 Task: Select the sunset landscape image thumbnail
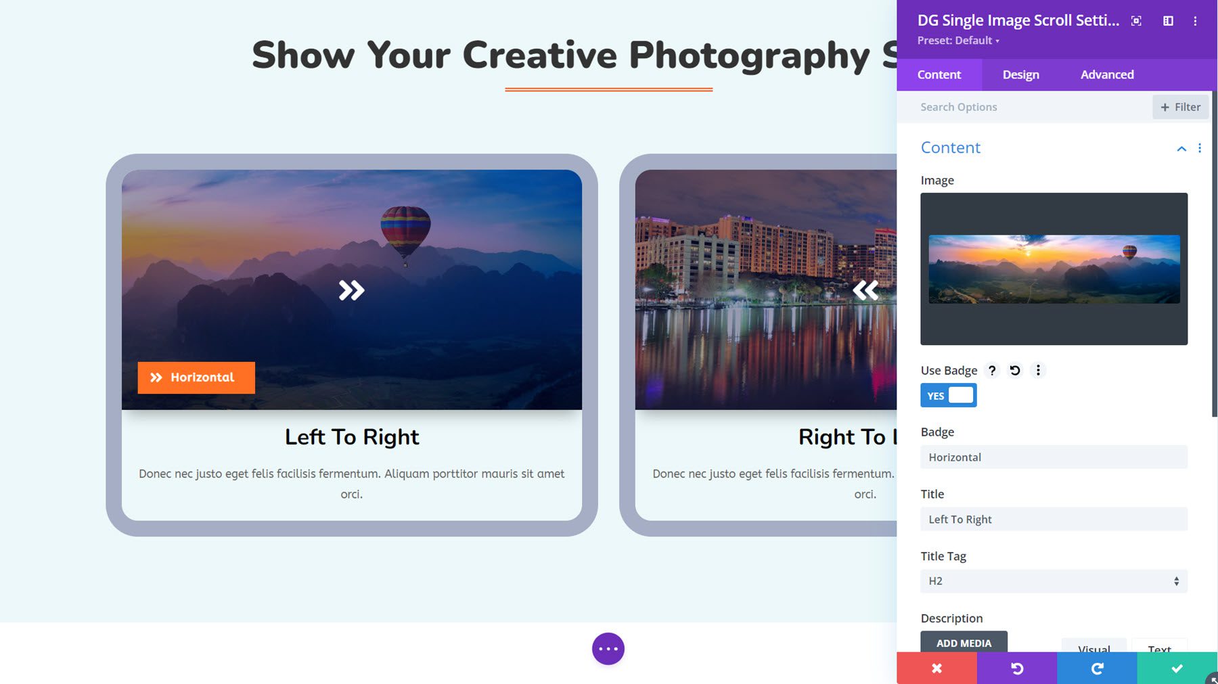pos(1053,269)
